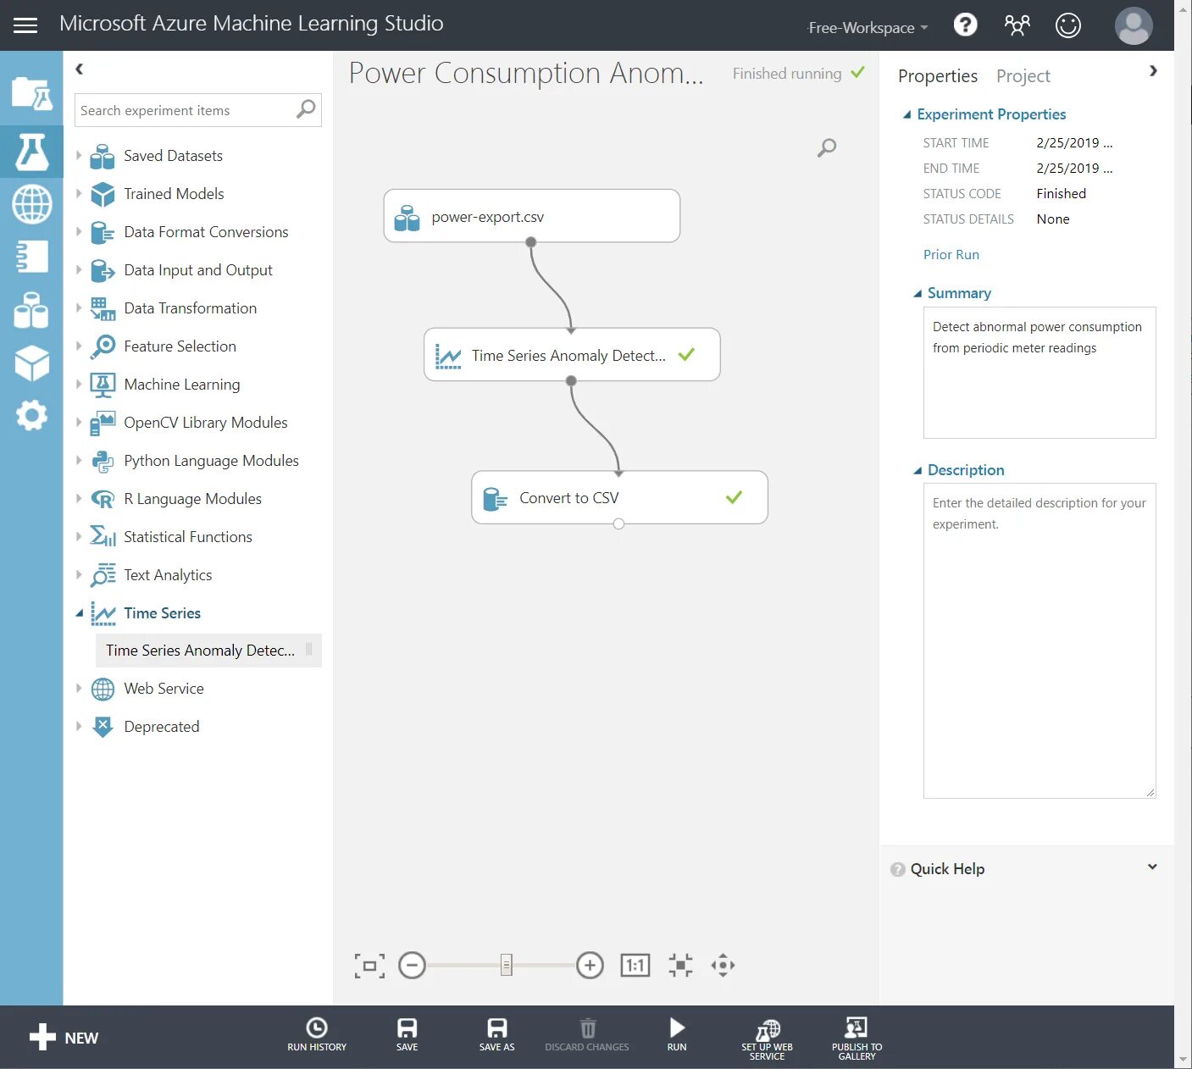Click the fit-to-window zoom icon
Viewport: 1192px width, 1069px height.
(369, 966)
